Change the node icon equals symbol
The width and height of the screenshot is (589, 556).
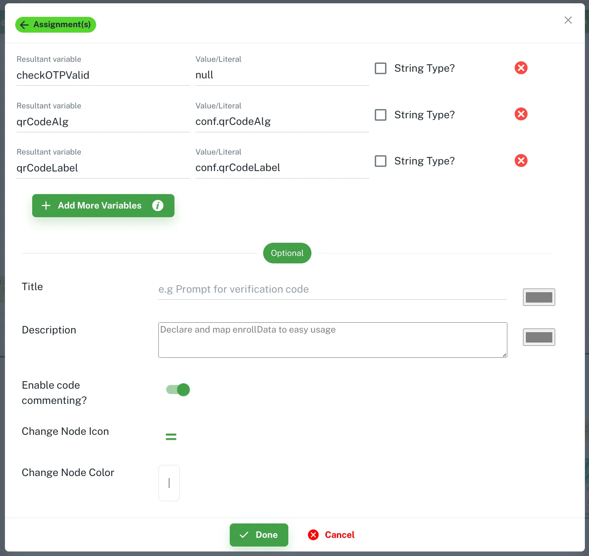171,436
